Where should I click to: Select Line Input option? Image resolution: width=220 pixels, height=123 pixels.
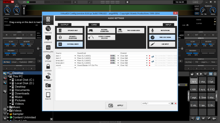point(162,44)
